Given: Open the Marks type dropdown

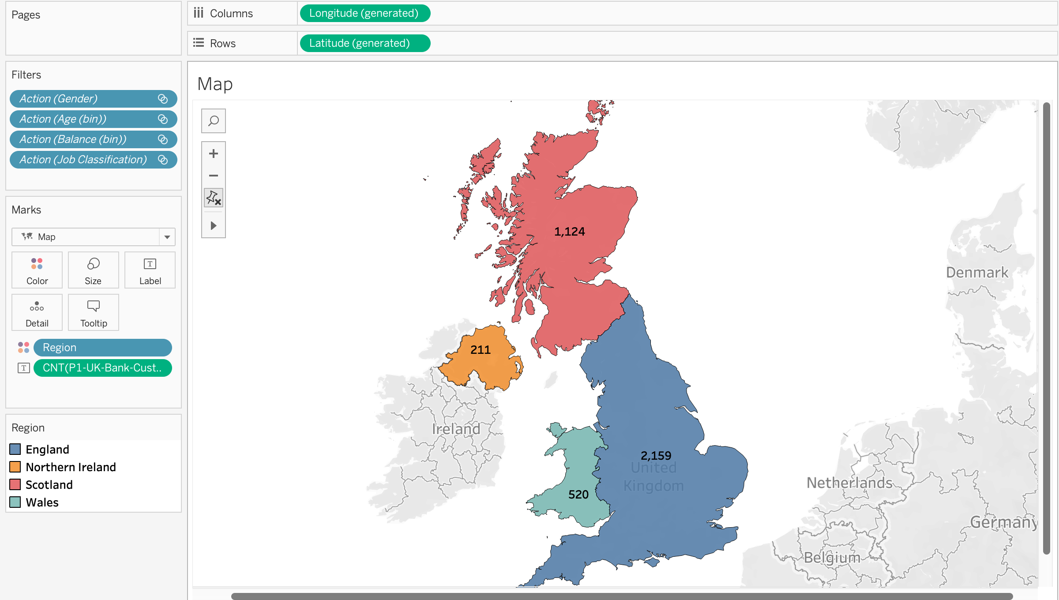Looking at the screenshot, I should click(167, 237).
